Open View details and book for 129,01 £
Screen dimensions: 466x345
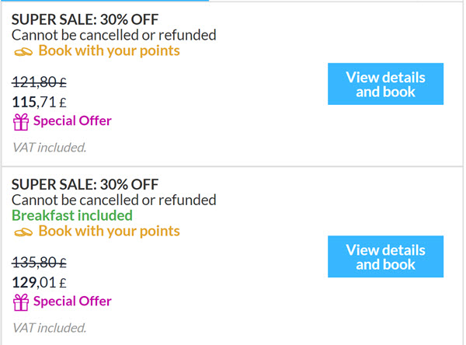385,256
